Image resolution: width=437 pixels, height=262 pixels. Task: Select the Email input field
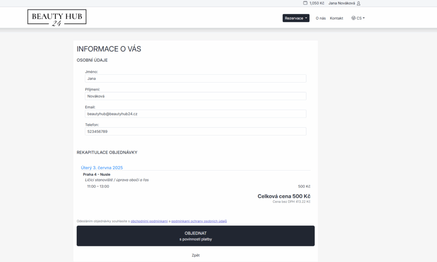click(x=195, y=114)
